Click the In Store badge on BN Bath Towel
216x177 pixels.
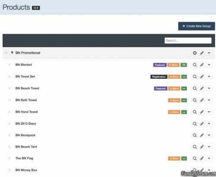click(174, 100)
